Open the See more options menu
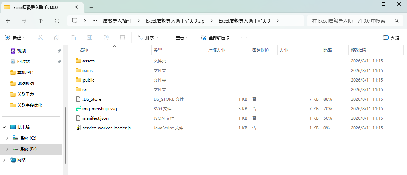Viewport: 407px width, 175px height. click(x=244, y=38)
